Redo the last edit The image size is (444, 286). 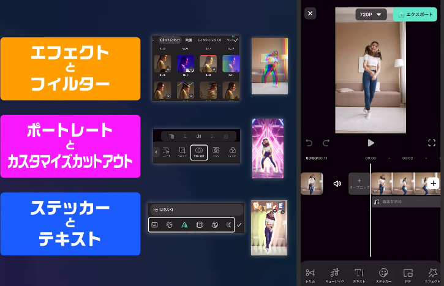click(326, 143)
